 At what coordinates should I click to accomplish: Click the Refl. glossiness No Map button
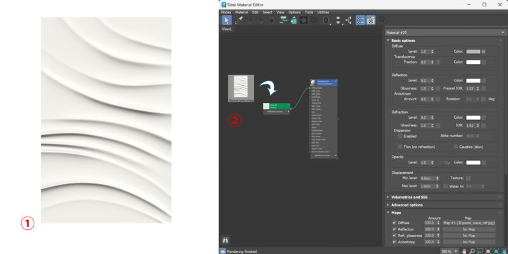click(469, 236)
